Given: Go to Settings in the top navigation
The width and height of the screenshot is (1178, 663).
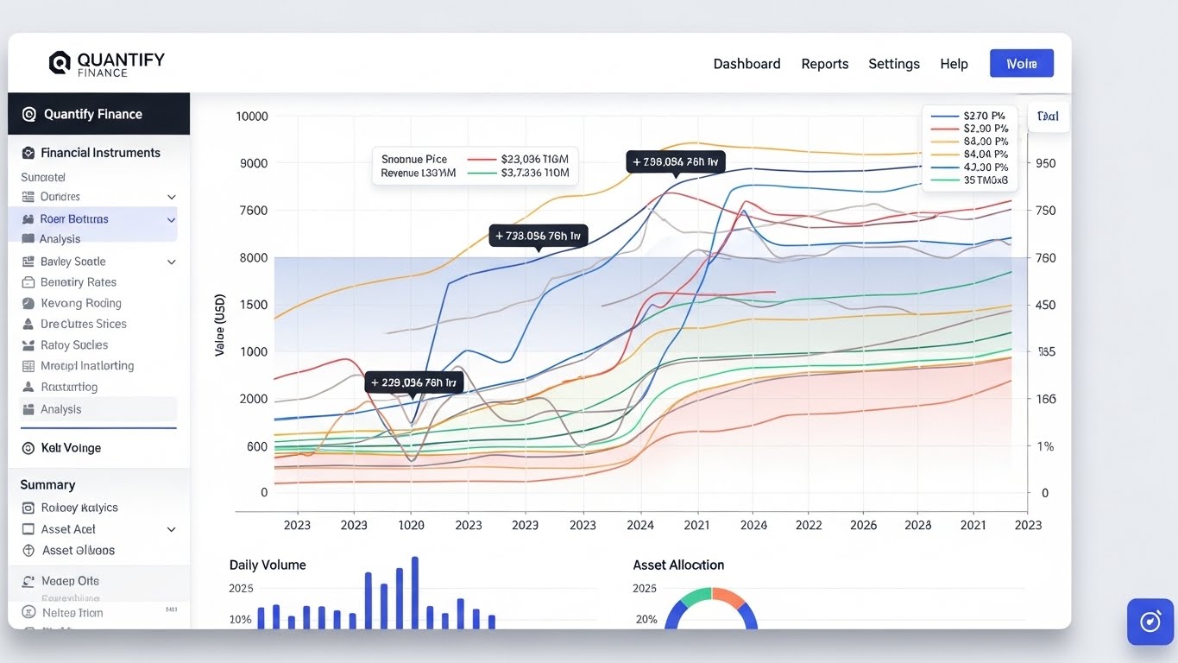Looking at the screenshot, I should coord(893,64).
